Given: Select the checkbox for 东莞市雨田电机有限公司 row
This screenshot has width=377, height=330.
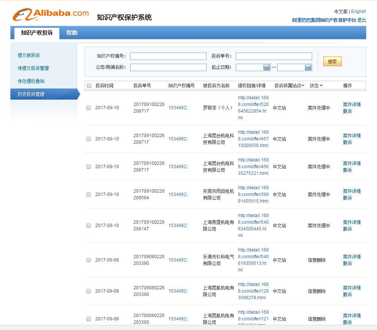Looking at the screenshot, I should [89, 194].
